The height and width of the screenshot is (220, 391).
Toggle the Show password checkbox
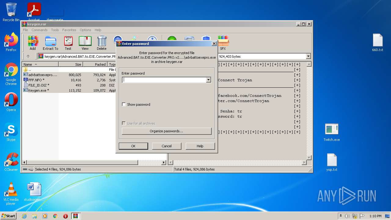124,105
